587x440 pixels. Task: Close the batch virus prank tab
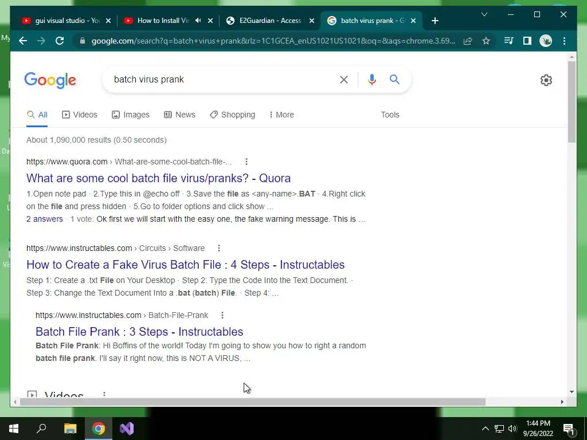click(x=413, y=21)
